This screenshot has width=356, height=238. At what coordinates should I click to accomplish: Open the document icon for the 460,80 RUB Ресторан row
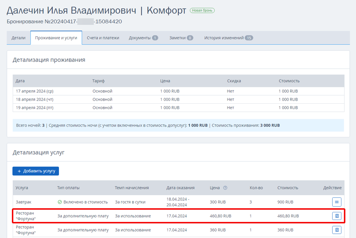(337, 216)
